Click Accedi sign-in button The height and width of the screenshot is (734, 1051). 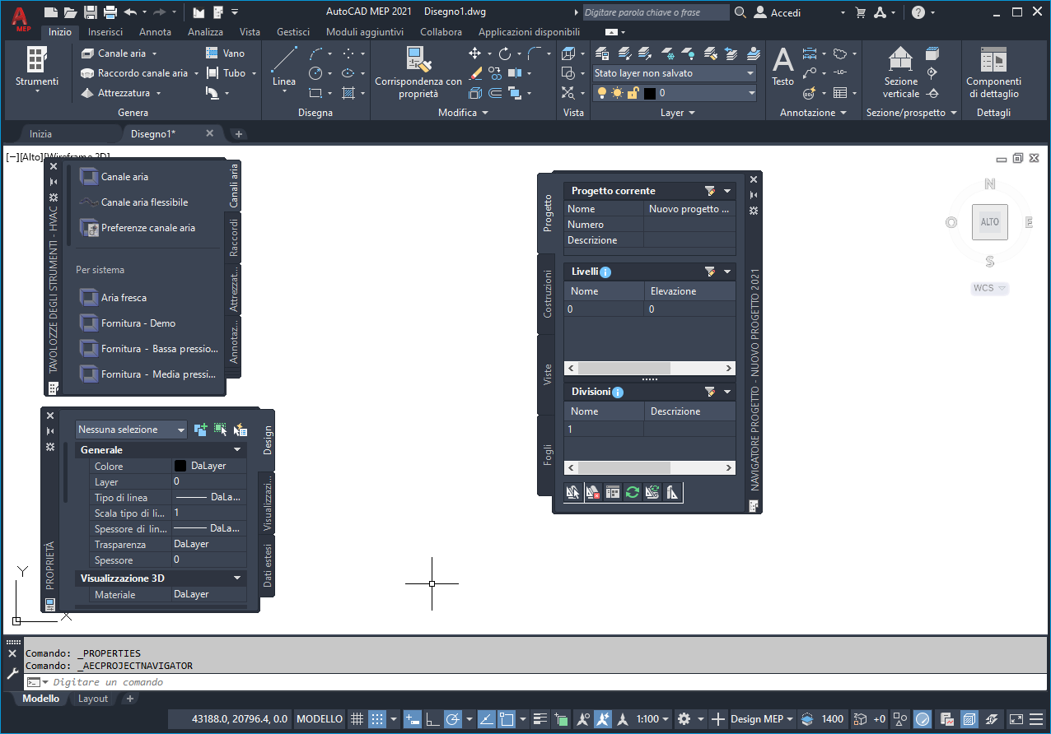click(777, 12)
